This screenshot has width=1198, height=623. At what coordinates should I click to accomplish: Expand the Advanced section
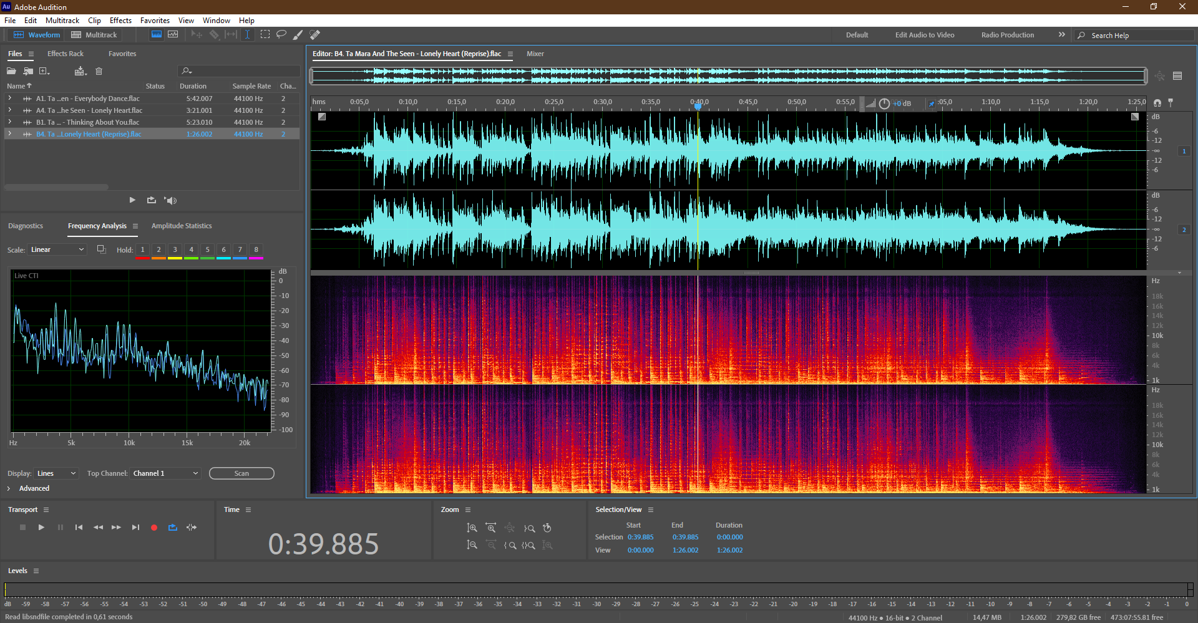coord(9,488)
